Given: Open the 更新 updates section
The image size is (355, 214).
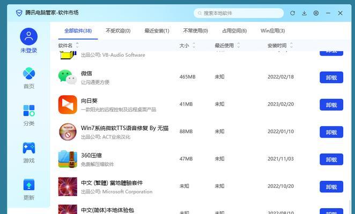Looking at the screenshot, I should pyautogui.click(x=29, y=189).
